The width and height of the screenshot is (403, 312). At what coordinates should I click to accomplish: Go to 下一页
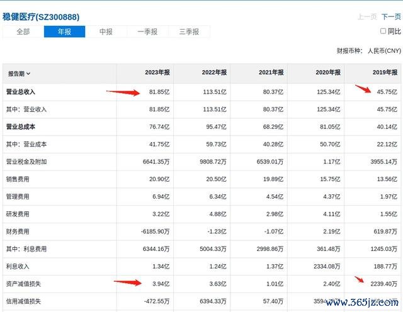pyautogui.click(x=391, y=17)
